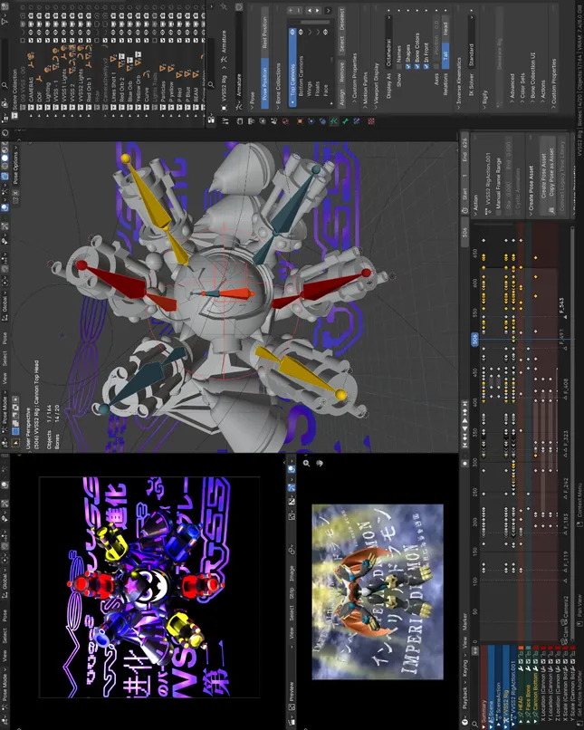Move bone collection up with arrow icon
584x730 pixels.
coord(310,10)
